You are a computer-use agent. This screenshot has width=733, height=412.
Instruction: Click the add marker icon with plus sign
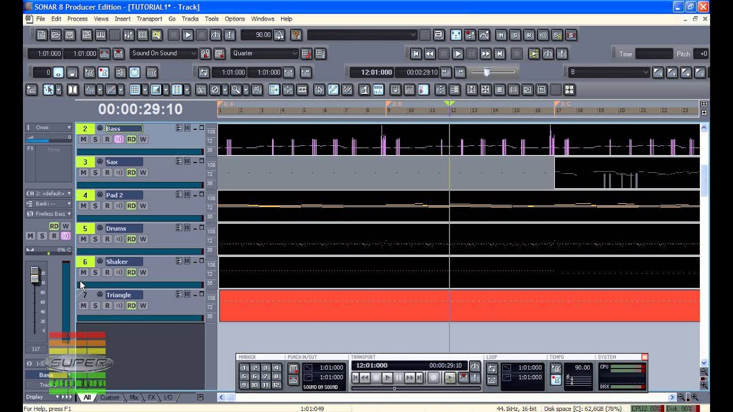(x=685, y=72)
